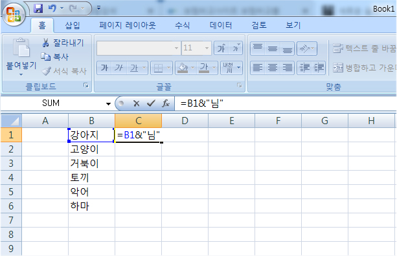Customize the Quick Access Toolbar dropdown
The image size is (397, 256).
[98, 8]
